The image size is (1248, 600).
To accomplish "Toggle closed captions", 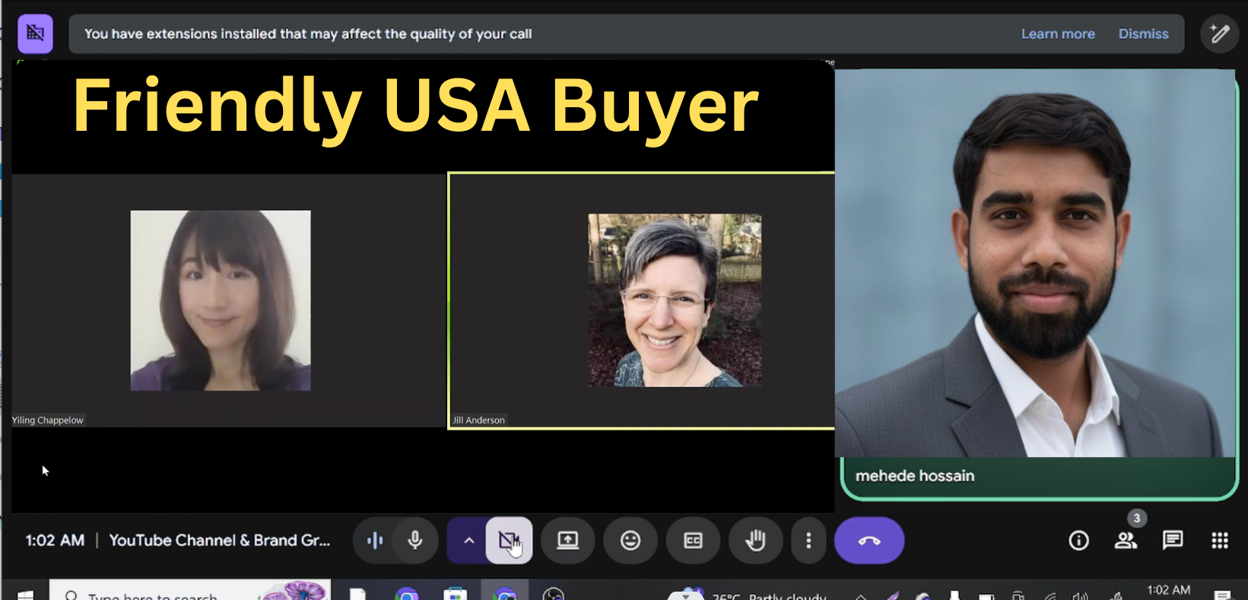I will point(693,541).
